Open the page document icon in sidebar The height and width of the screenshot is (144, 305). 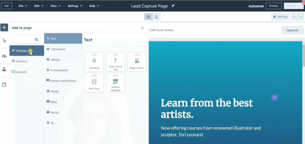click(x=4, y=85)
